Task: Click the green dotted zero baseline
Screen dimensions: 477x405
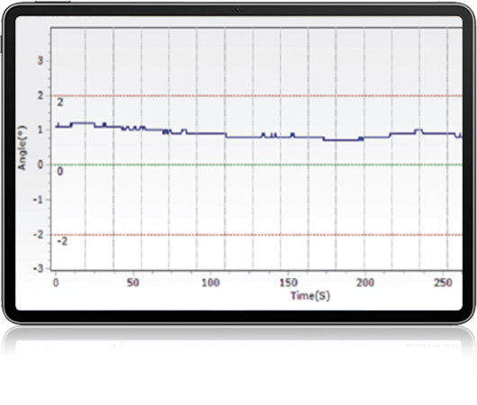Action: [256, 165]
